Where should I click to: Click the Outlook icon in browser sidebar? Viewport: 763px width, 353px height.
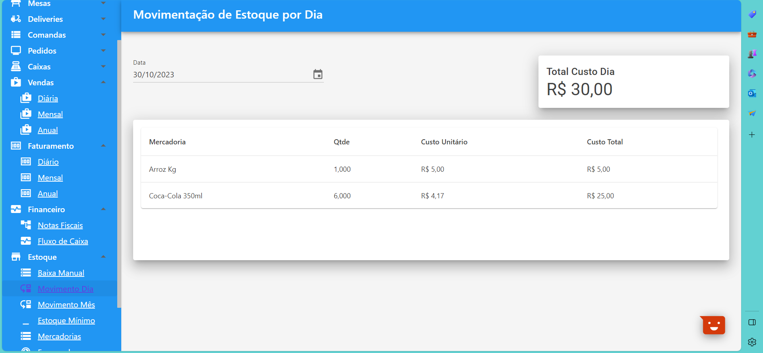point(752,94)
